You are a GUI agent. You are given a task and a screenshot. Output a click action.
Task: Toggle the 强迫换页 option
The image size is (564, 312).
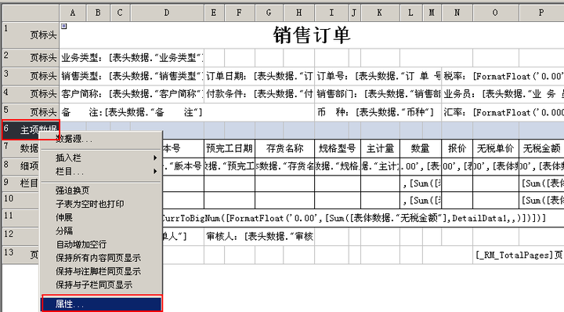coord(101,190)
